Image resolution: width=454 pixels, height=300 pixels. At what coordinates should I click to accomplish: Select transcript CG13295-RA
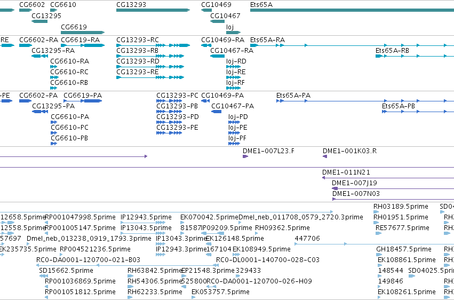(39, 56)
